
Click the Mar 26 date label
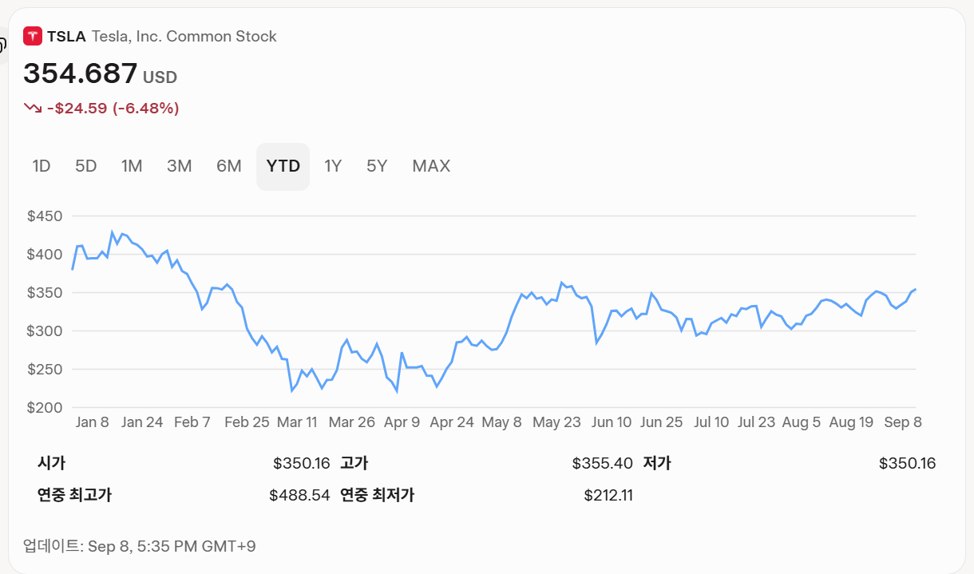pos(352,422)
